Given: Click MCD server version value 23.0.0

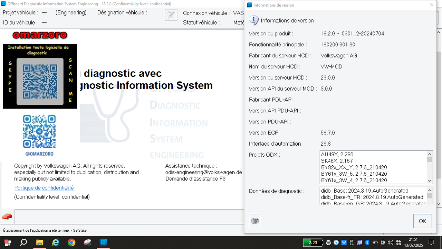Looking at the screenshot, I should (328, 77).
